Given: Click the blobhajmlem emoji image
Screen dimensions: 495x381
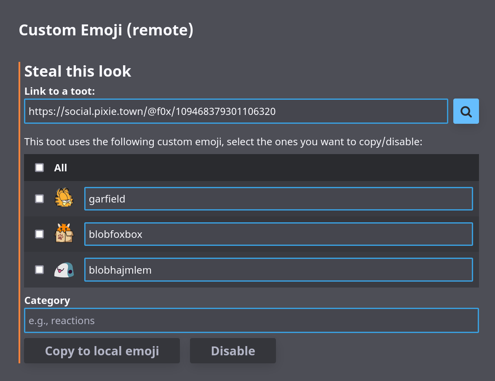Looking at the screenshot, I should 64,269.
